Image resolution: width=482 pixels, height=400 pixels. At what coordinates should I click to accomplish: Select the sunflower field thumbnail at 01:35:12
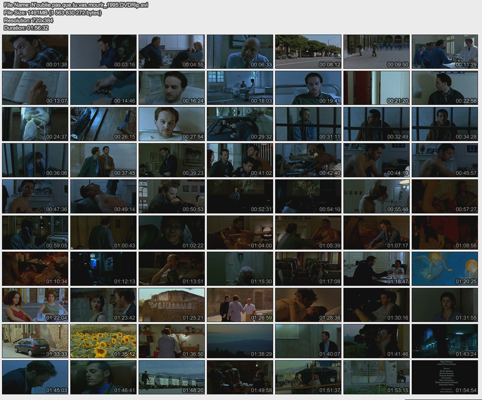(x=103, y=341)
